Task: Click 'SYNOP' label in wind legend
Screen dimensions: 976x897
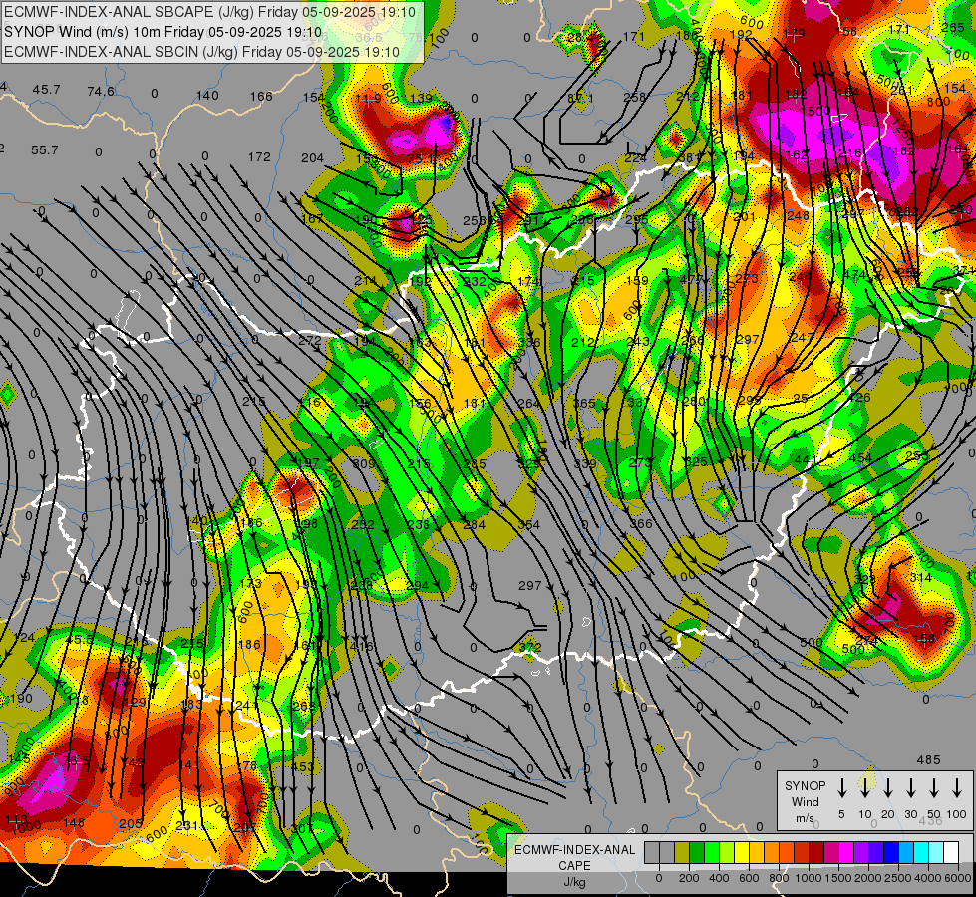Action: (805, 786)
